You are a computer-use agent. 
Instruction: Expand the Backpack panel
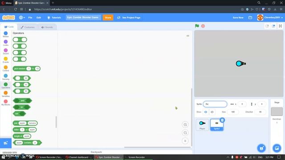pyautogui.click(x=96, y=152)
